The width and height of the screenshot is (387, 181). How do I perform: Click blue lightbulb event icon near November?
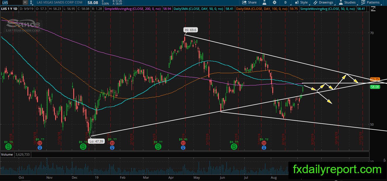(39, 148)
